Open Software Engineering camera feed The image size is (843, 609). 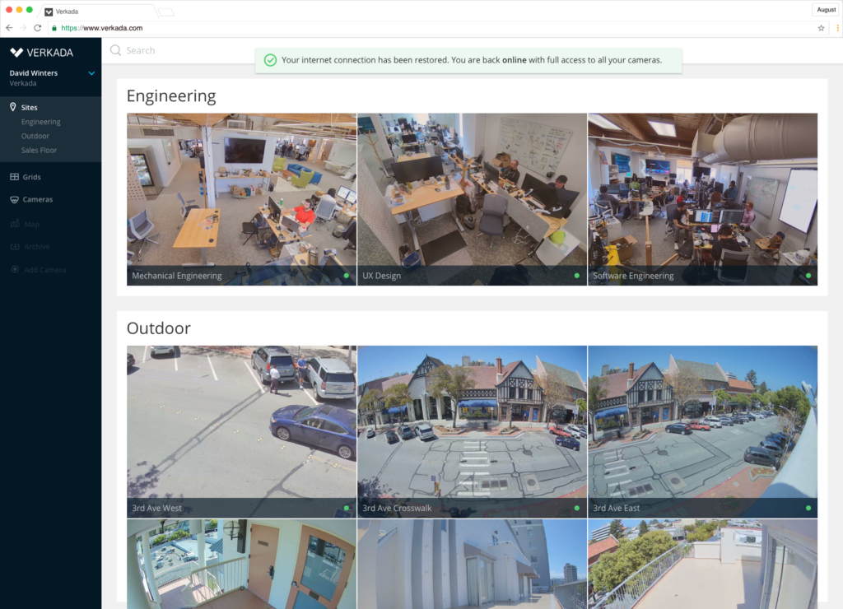[703, 199]
